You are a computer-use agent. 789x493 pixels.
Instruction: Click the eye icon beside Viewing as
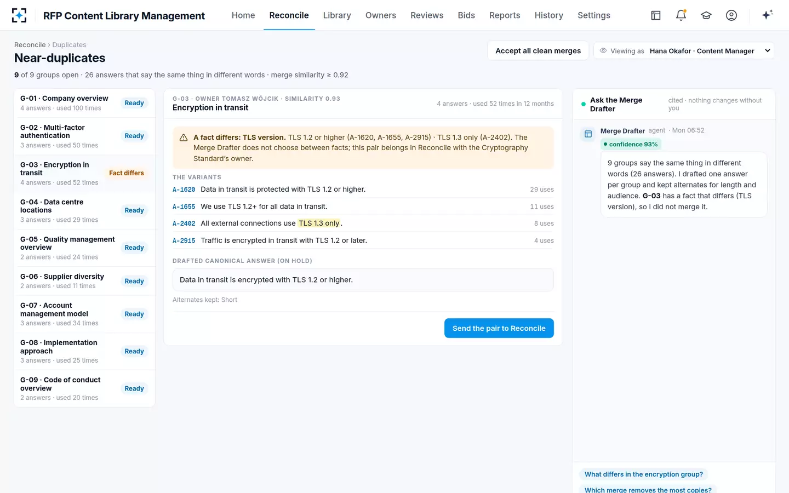pos(603,51)
